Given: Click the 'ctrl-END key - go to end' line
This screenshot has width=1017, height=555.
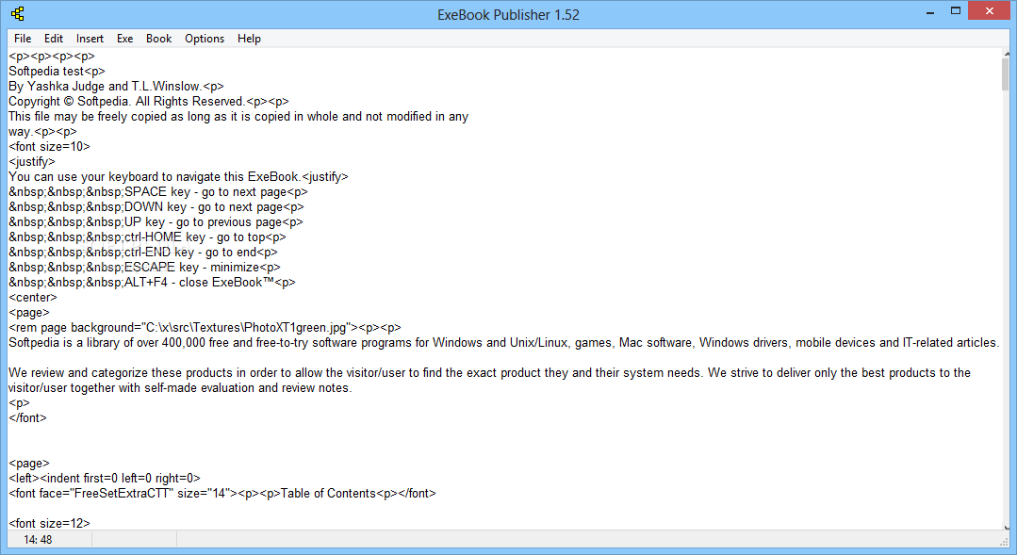Looking at the screenshot, I should [142, 253].
